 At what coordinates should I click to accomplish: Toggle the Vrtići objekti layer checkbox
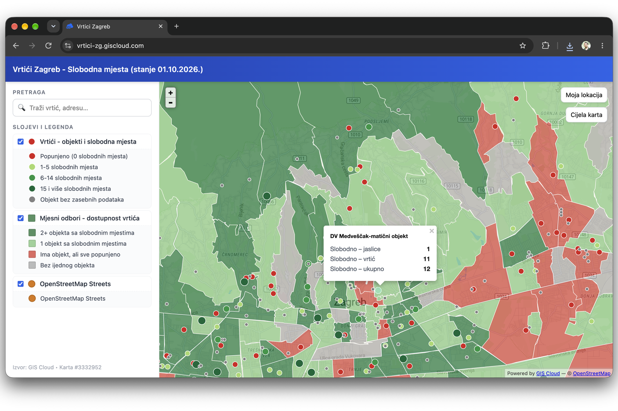pyautogui.click(x=21, y=142)
